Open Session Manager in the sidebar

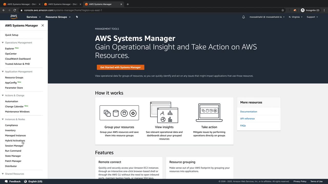[14, 146]
